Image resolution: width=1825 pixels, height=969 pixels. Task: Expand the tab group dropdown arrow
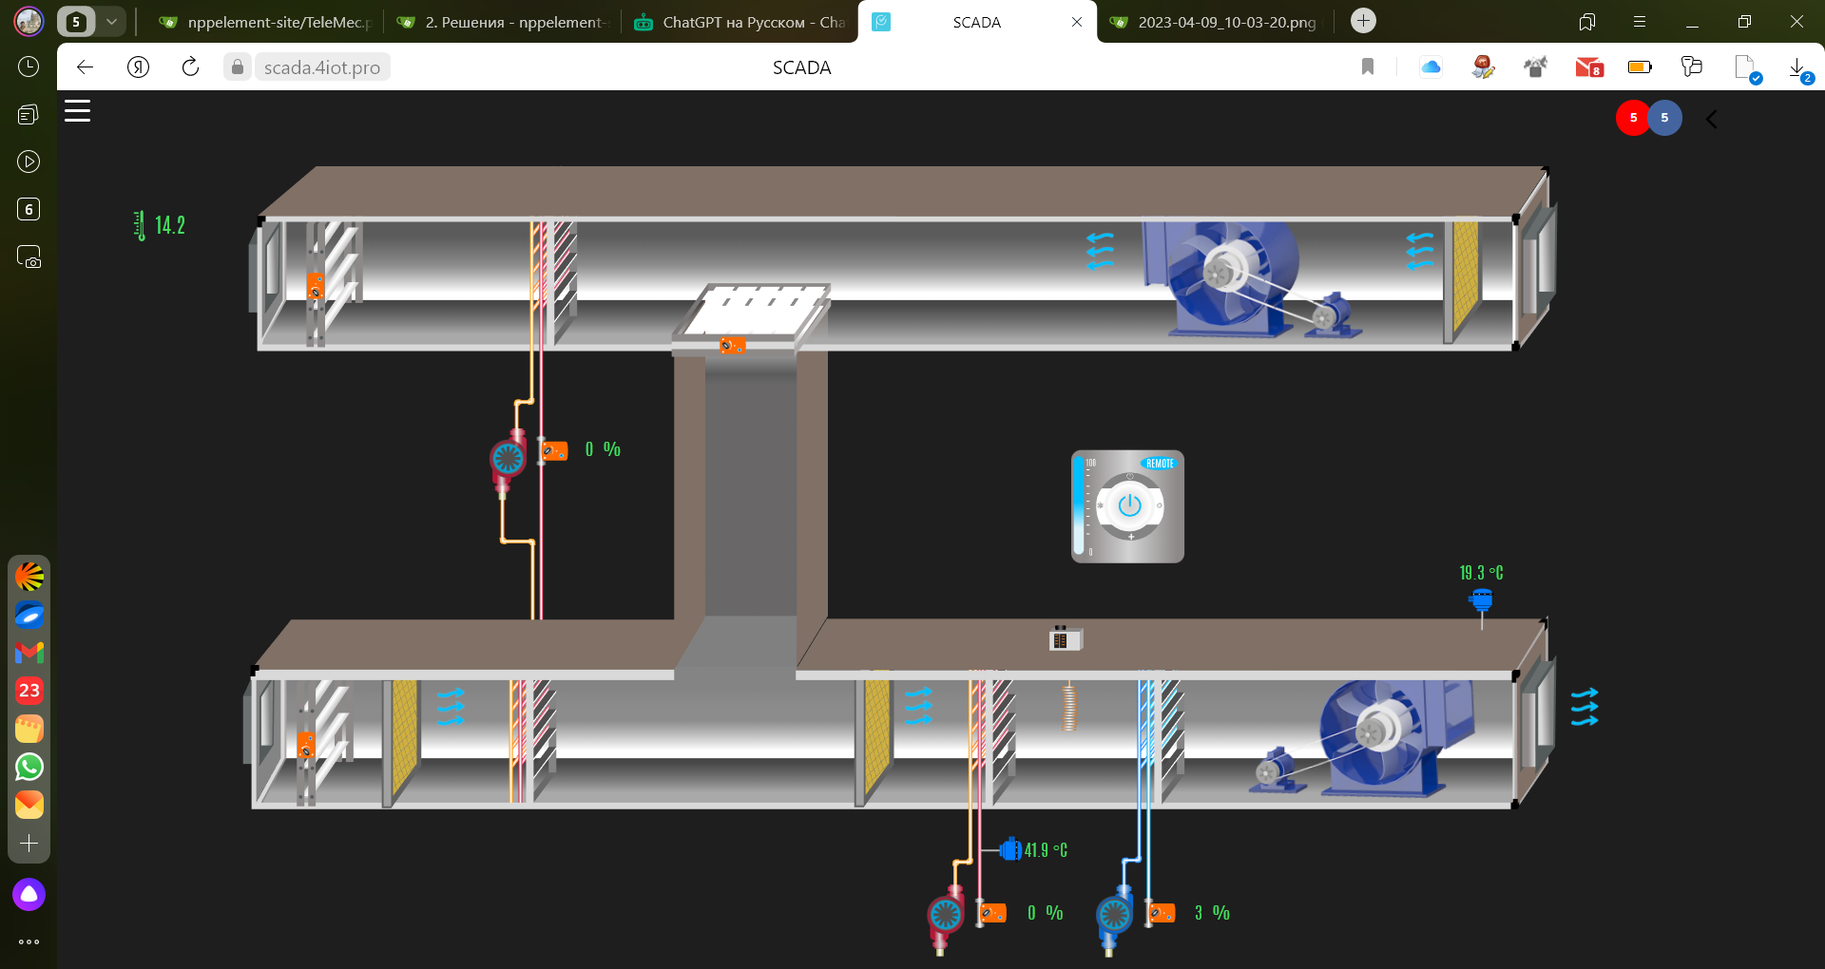[111, 21]
